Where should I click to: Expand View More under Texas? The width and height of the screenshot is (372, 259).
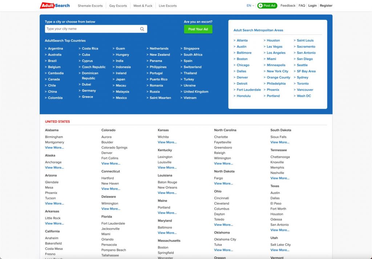pos(280,230)
